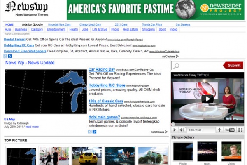Open the Entertainment category menu
The width and height of the screenshot is (247, 165).
coord(56,30)
